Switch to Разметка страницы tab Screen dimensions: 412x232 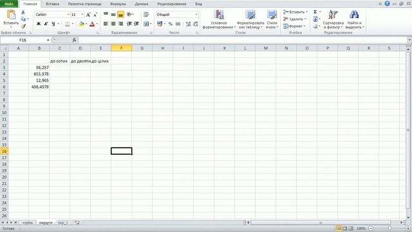(x=84, y=4)
